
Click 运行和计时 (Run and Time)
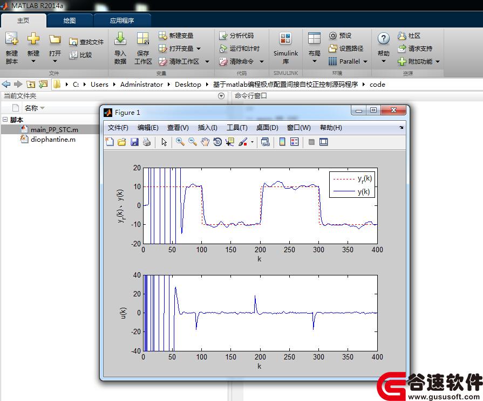[240, 49]
